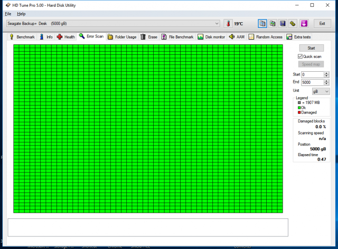Expand the Seagate Backup+ drive selector dropdown
The width and height of the screenshot is (338, 249).
point(217,24)
